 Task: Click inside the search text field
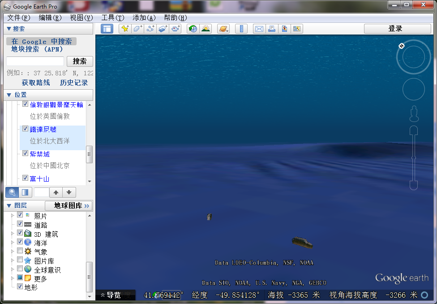click(35, 61)
